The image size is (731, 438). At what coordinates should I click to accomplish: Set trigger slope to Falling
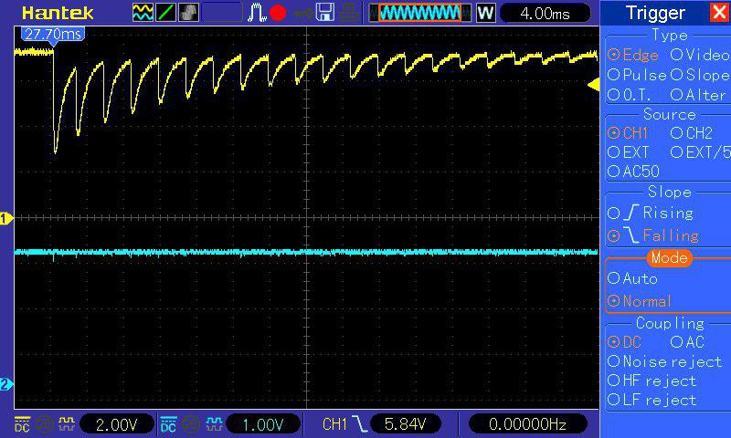point(653,235)
